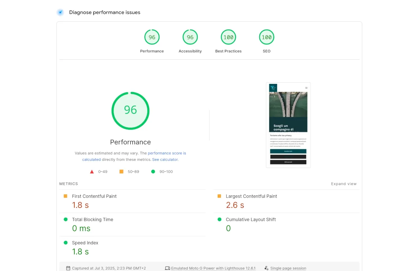Click the orange square 50–89 legend icon
Viewport: 419px width, 271px height.
coord(121,171)
